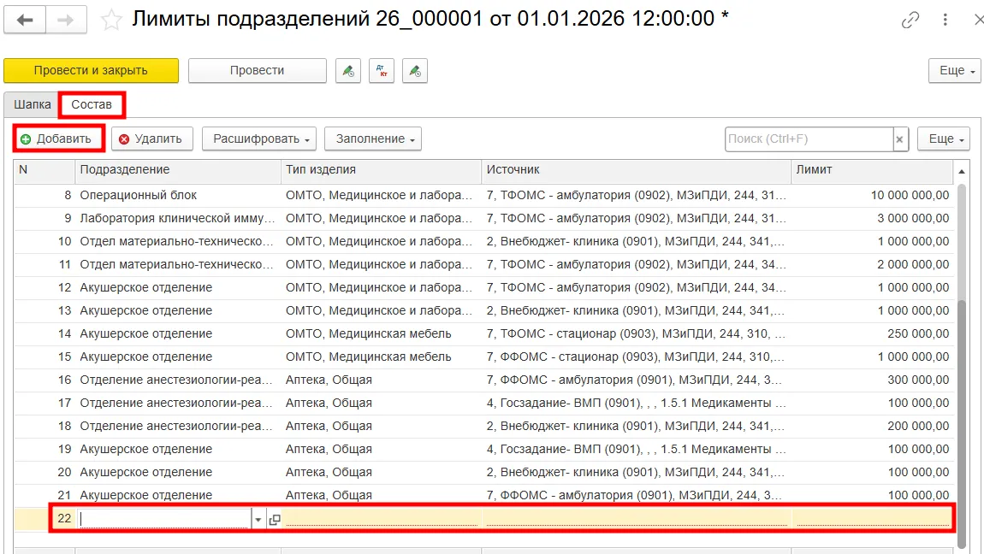Click ФФОМС - амбулатория source cell in row 21

click(637, 495)
